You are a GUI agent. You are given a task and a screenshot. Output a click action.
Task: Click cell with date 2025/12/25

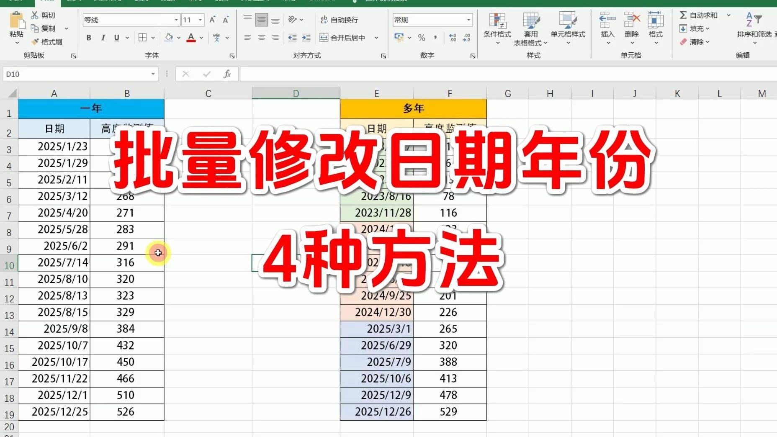pos(54,412)
